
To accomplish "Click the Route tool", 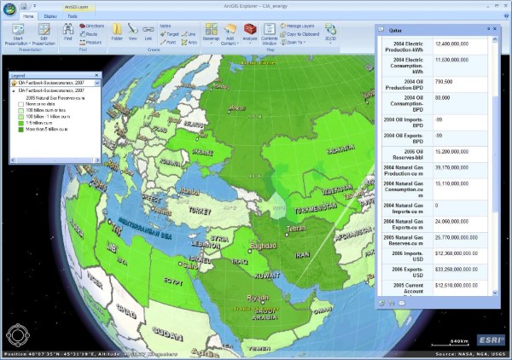I will click(x=89, y=34).
